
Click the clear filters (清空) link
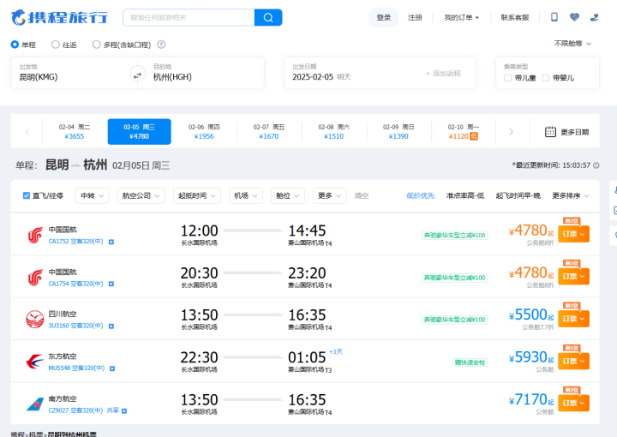tap(362, 195)
